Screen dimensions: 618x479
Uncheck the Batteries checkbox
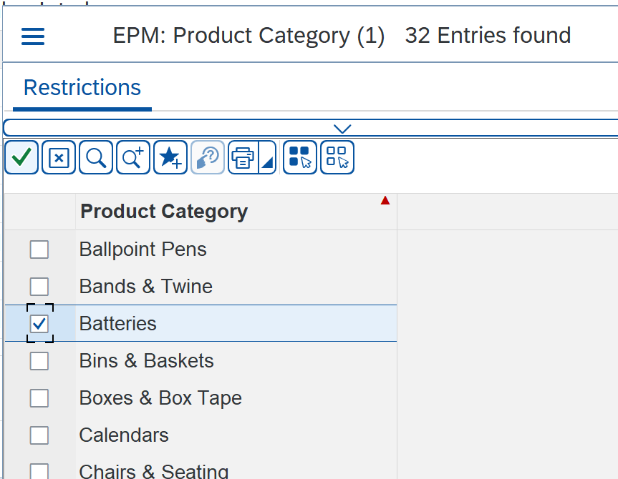39,324
